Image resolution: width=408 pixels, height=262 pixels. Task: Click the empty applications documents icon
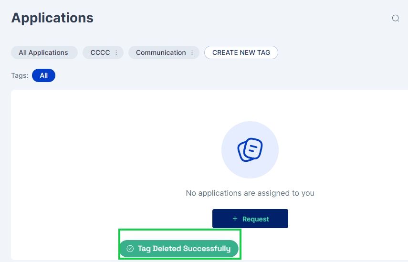tap(250, 150)
